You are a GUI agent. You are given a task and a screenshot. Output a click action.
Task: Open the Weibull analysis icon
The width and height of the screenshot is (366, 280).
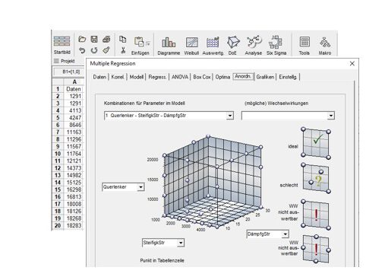[x=191, y=43]
